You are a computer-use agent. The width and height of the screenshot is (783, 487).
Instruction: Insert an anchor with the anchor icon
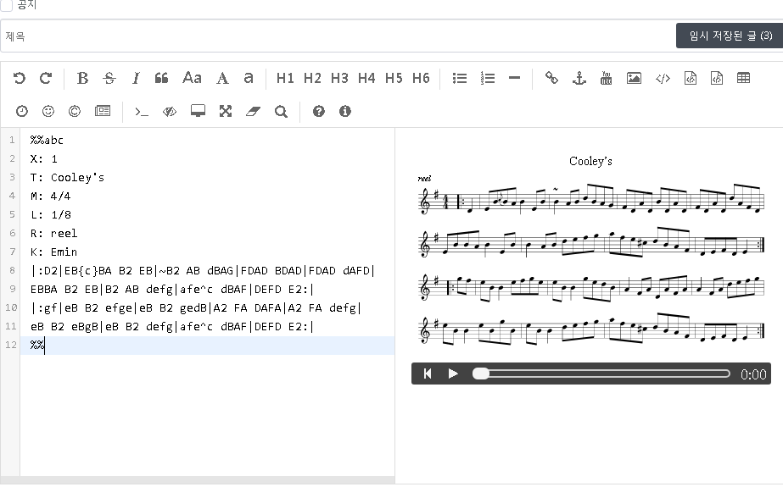(x=579, y=78)
